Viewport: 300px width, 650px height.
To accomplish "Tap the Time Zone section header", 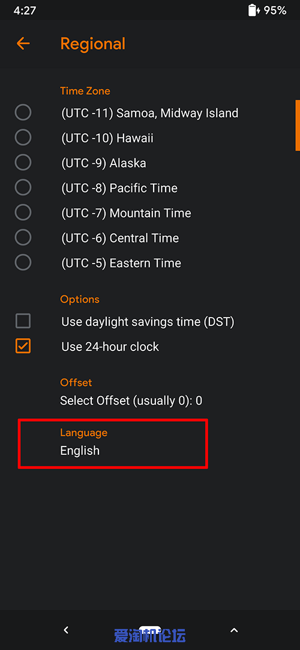I will pos(85,91).
